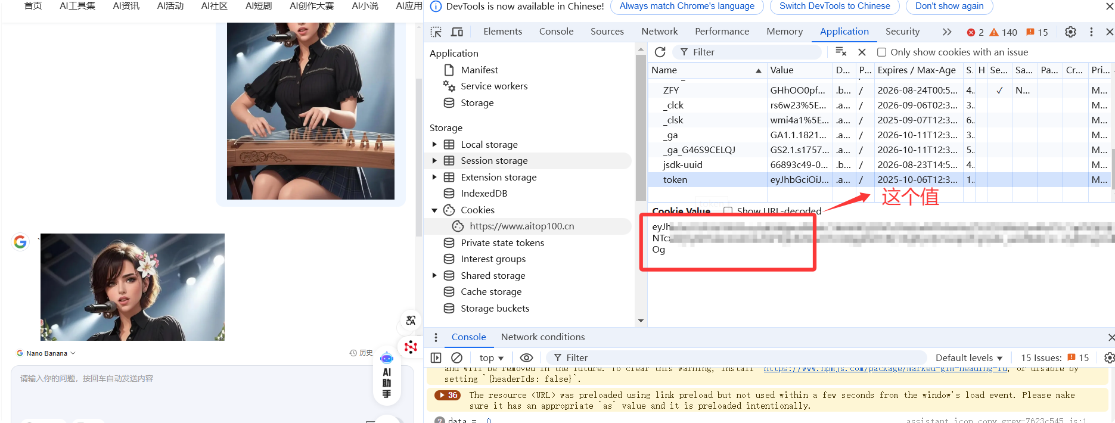Show more DevTools tabs chevron
This screenshot has width=1115, height=423.
[947, 32]
